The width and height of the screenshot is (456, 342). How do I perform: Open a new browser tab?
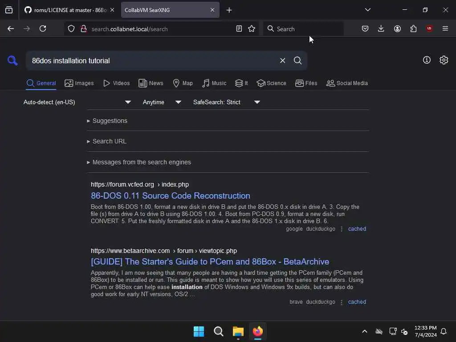pyautogui.click(x=229, y=10)
